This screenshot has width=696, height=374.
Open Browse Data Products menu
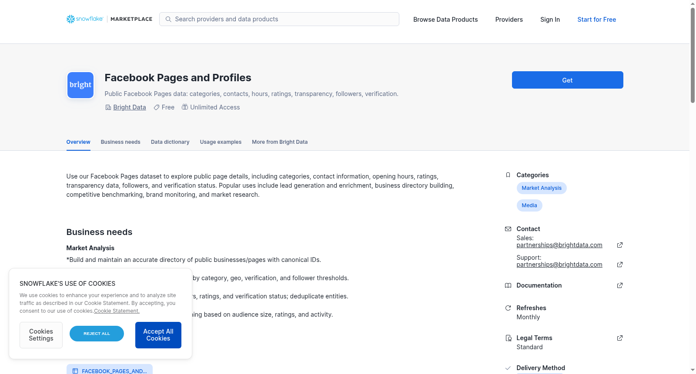[445, 20]
